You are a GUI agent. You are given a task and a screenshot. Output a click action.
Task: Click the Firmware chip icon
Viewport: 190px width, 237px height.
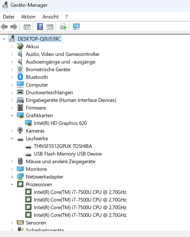point(20,108)
